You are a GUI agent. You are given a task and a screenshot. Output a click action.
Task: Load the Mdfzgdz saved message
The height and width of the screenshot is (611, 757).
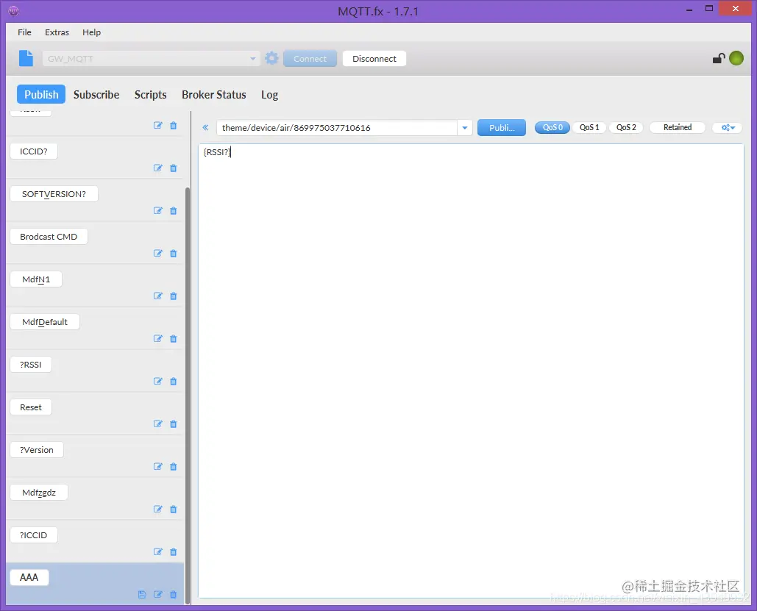[x=39, y=493]
